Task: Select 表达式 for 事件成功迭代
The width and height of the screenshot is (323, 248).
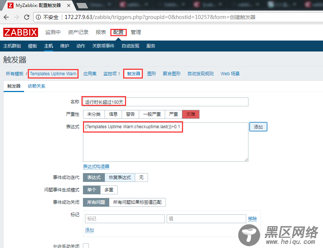Action: click(x=94, y=178)
